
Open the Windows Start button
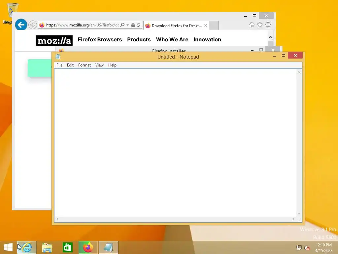click(x=8, y=247)
